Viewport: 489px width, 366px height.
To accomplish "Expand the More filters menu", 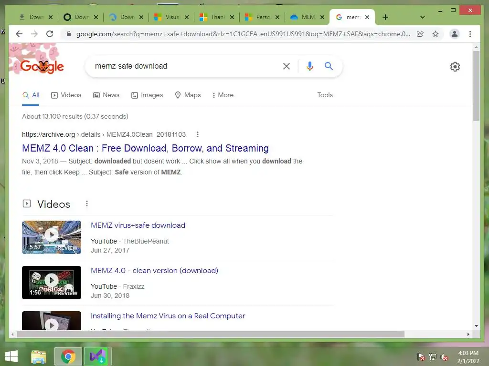I will (223, 95).
